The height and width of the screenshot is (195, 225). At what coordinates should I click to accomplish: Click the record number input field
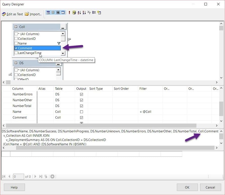18,177
